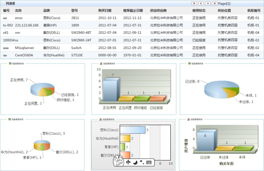Jump to last page with last-page icon
This screenshot has width=264, height=171.
(215, 3)
